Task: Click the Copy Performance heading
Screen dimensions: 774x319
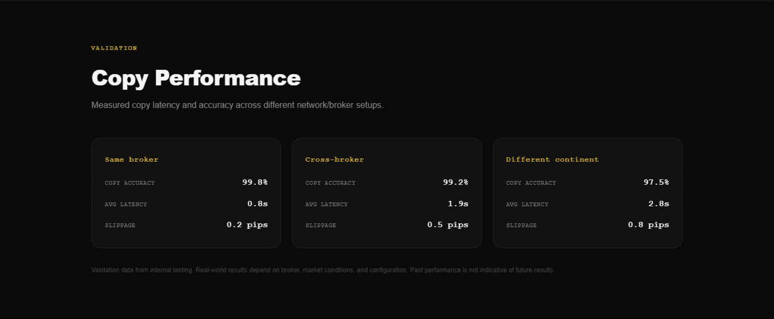Action: click(196, 78)
